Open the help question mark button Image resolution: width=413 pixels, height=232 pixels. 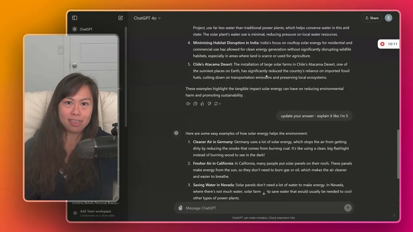(x=394, y=216)
